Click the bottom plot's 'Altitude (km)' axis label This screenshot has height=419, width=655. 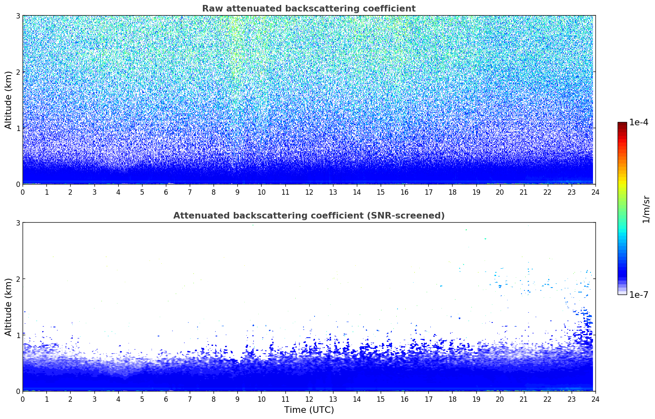(x=8, y=307)
